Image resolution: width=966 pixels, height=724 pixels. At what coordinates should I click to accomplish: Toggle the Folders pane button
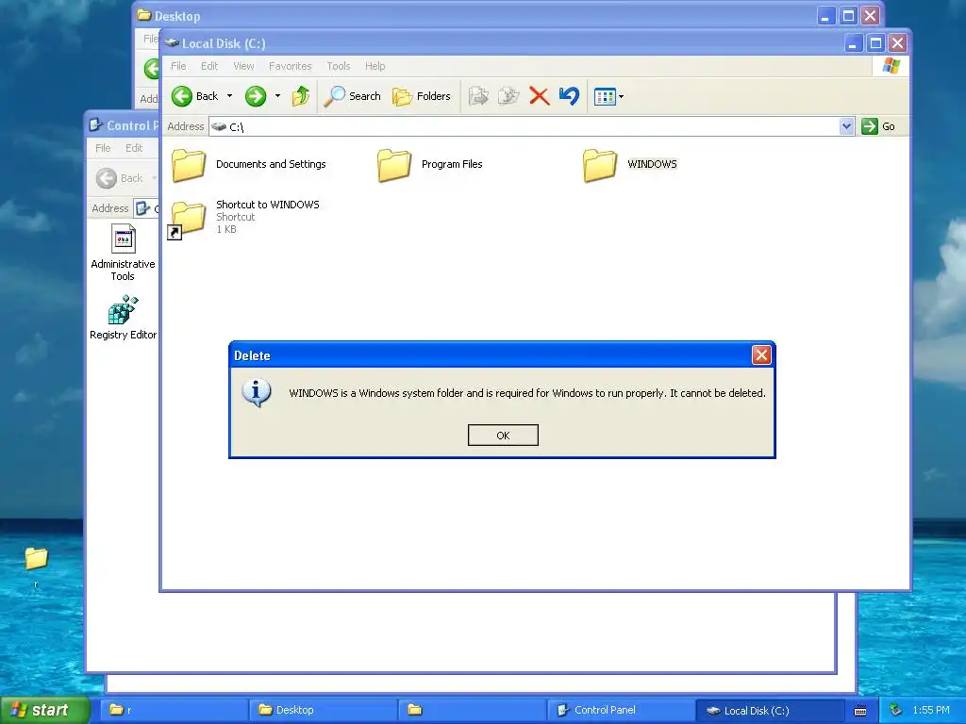tap(422, 96)
